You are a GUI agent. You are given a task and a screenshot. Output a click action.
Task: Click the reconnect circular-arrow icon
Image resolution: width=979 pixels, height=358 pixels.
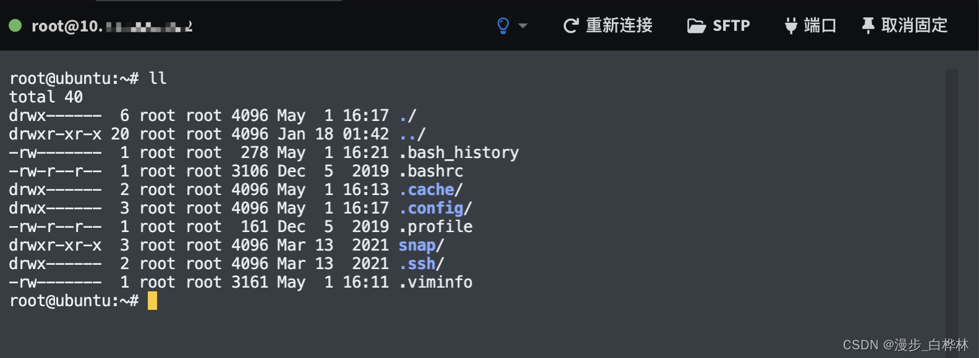(x=572, y=25)
